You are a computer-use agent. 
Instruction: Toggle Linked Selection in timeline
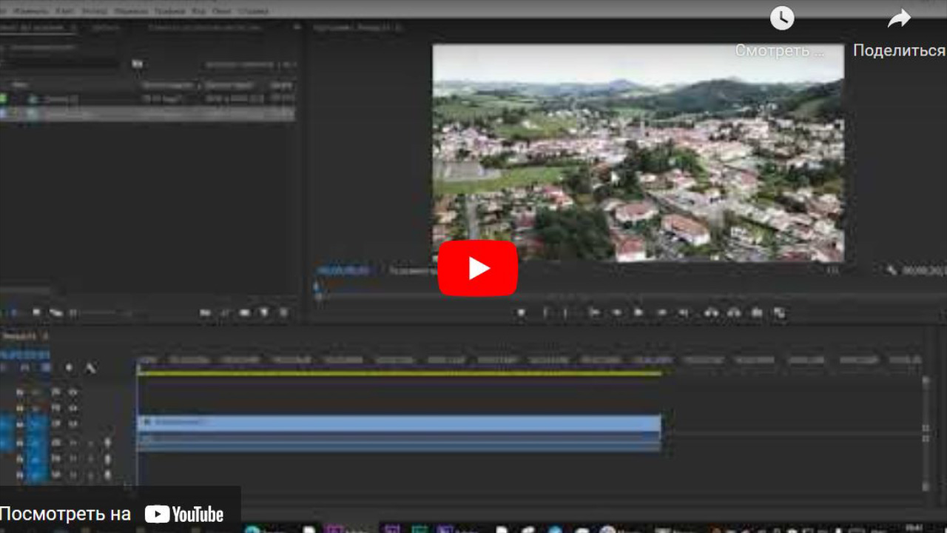point(46,368)
